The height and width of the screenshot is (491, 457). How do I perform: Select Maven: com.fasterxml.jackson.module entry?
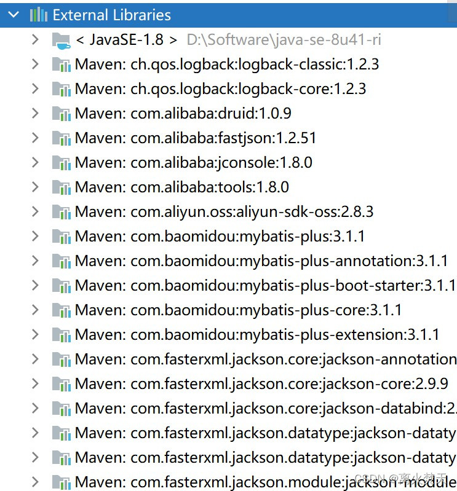(266, 482)
